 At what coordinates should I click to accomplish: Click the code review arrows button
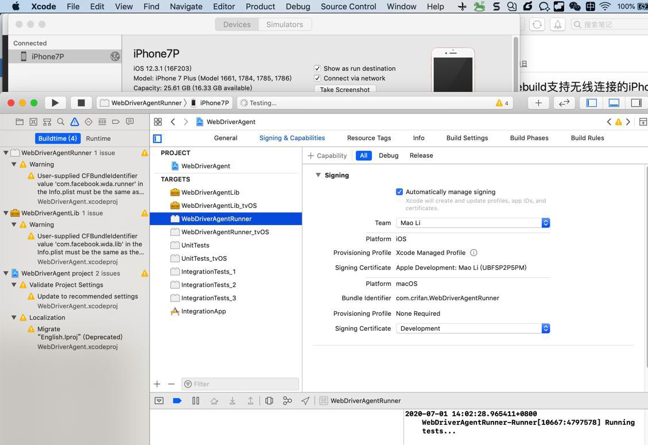tap(564, 103)
